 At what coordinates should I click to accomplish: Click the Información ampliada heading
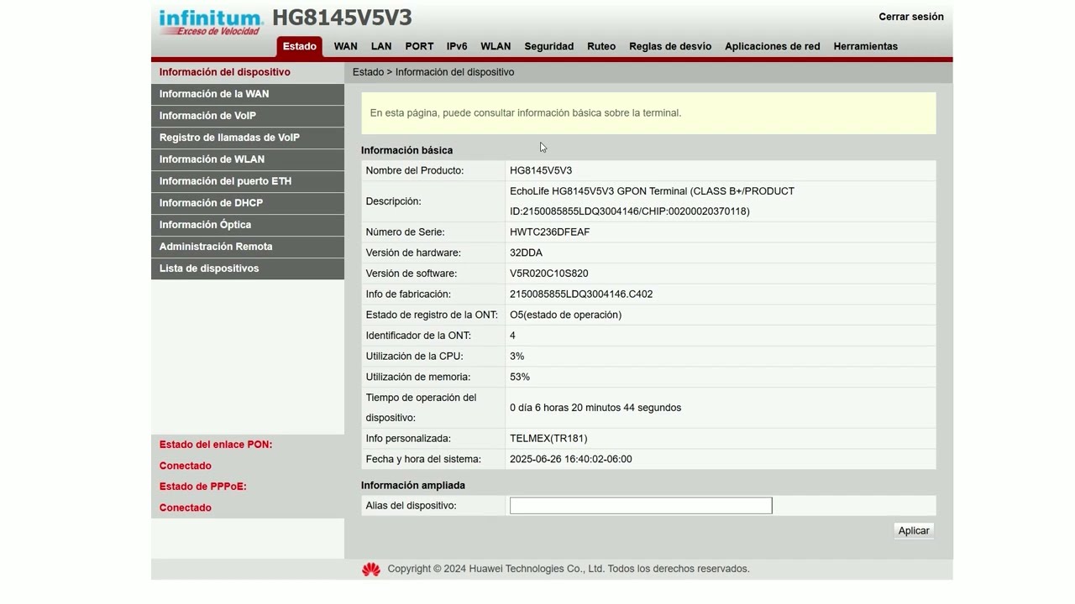413,486
